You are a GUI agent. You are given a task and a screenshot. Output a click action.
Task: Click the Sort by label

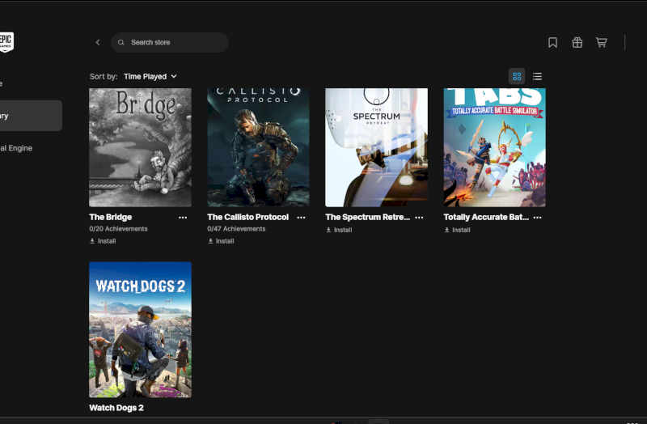coord(104,76)
